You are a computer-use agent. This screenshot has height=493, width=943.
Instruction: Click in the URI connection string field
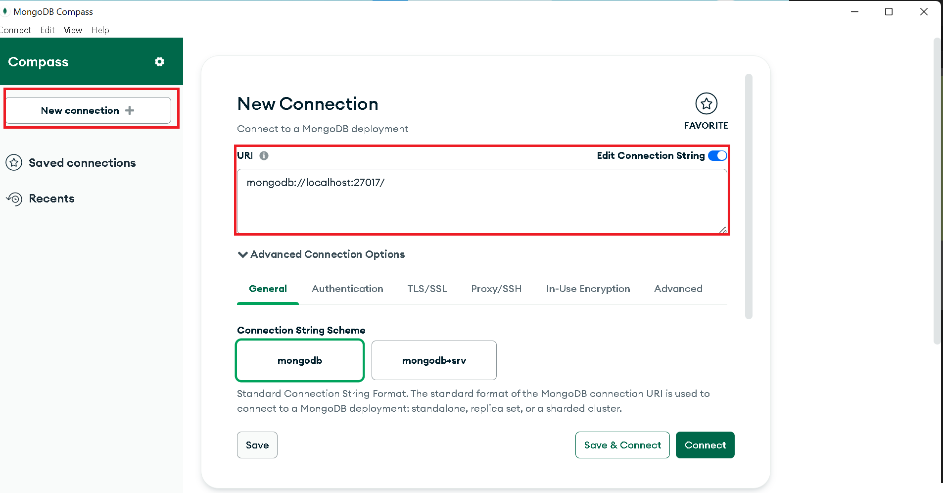click(x=482, y=201)
